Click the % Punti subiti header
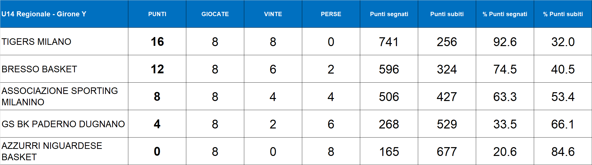592x165 pixels. pyautogui.click(x=563, y=14)
